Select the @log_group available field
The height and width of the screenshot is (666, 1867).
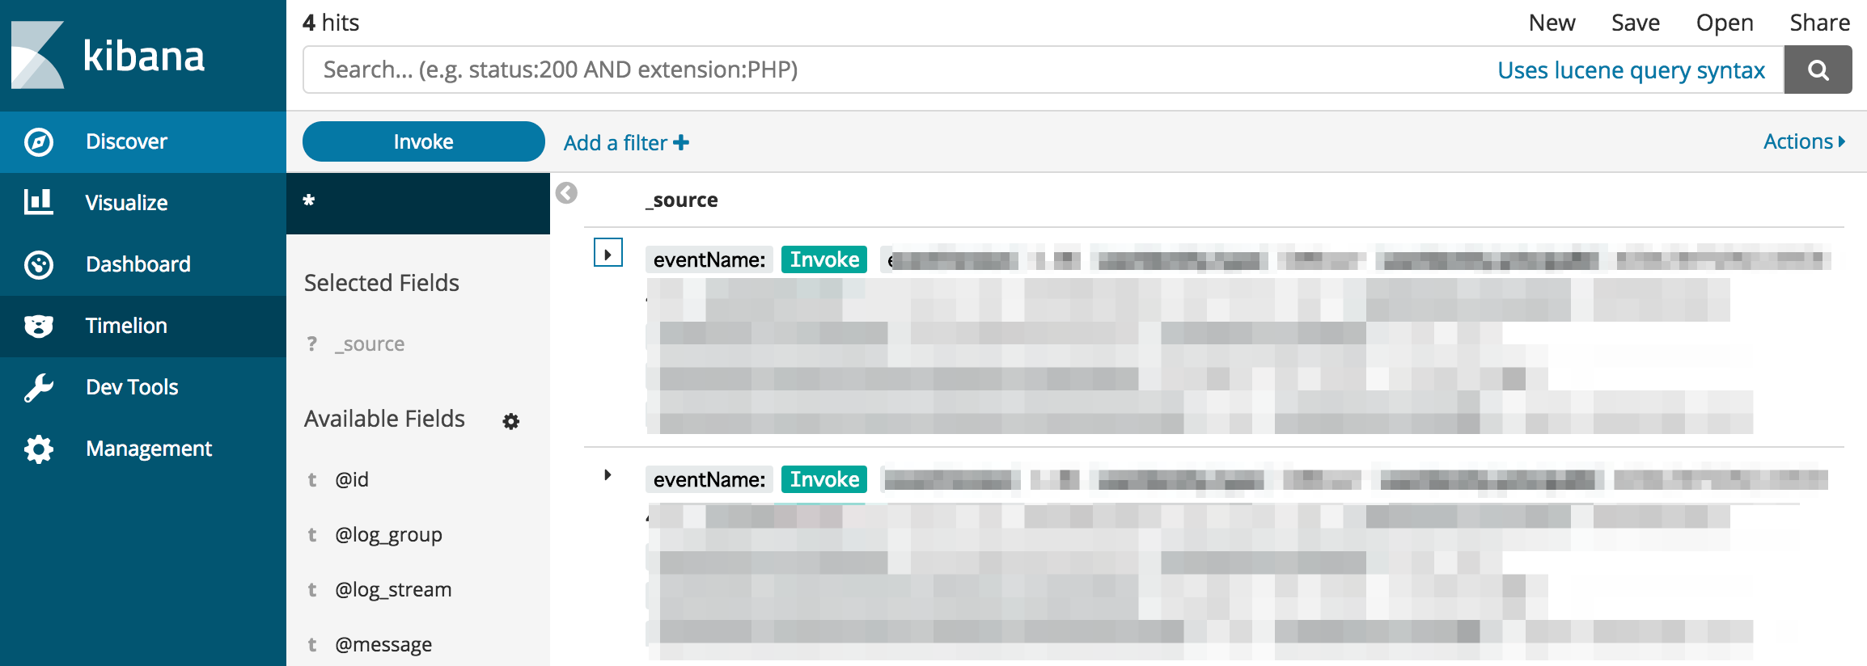click(x=389, y=534)
